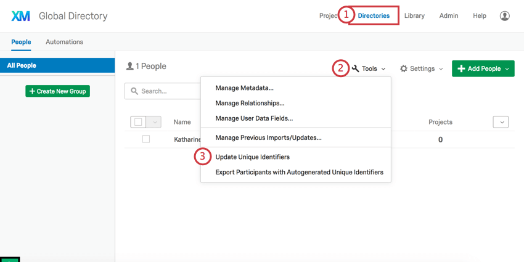Expand the select-all checkbox dropdown arrow
The height and width of the screenshot is (262, 524).
(154, 122)
